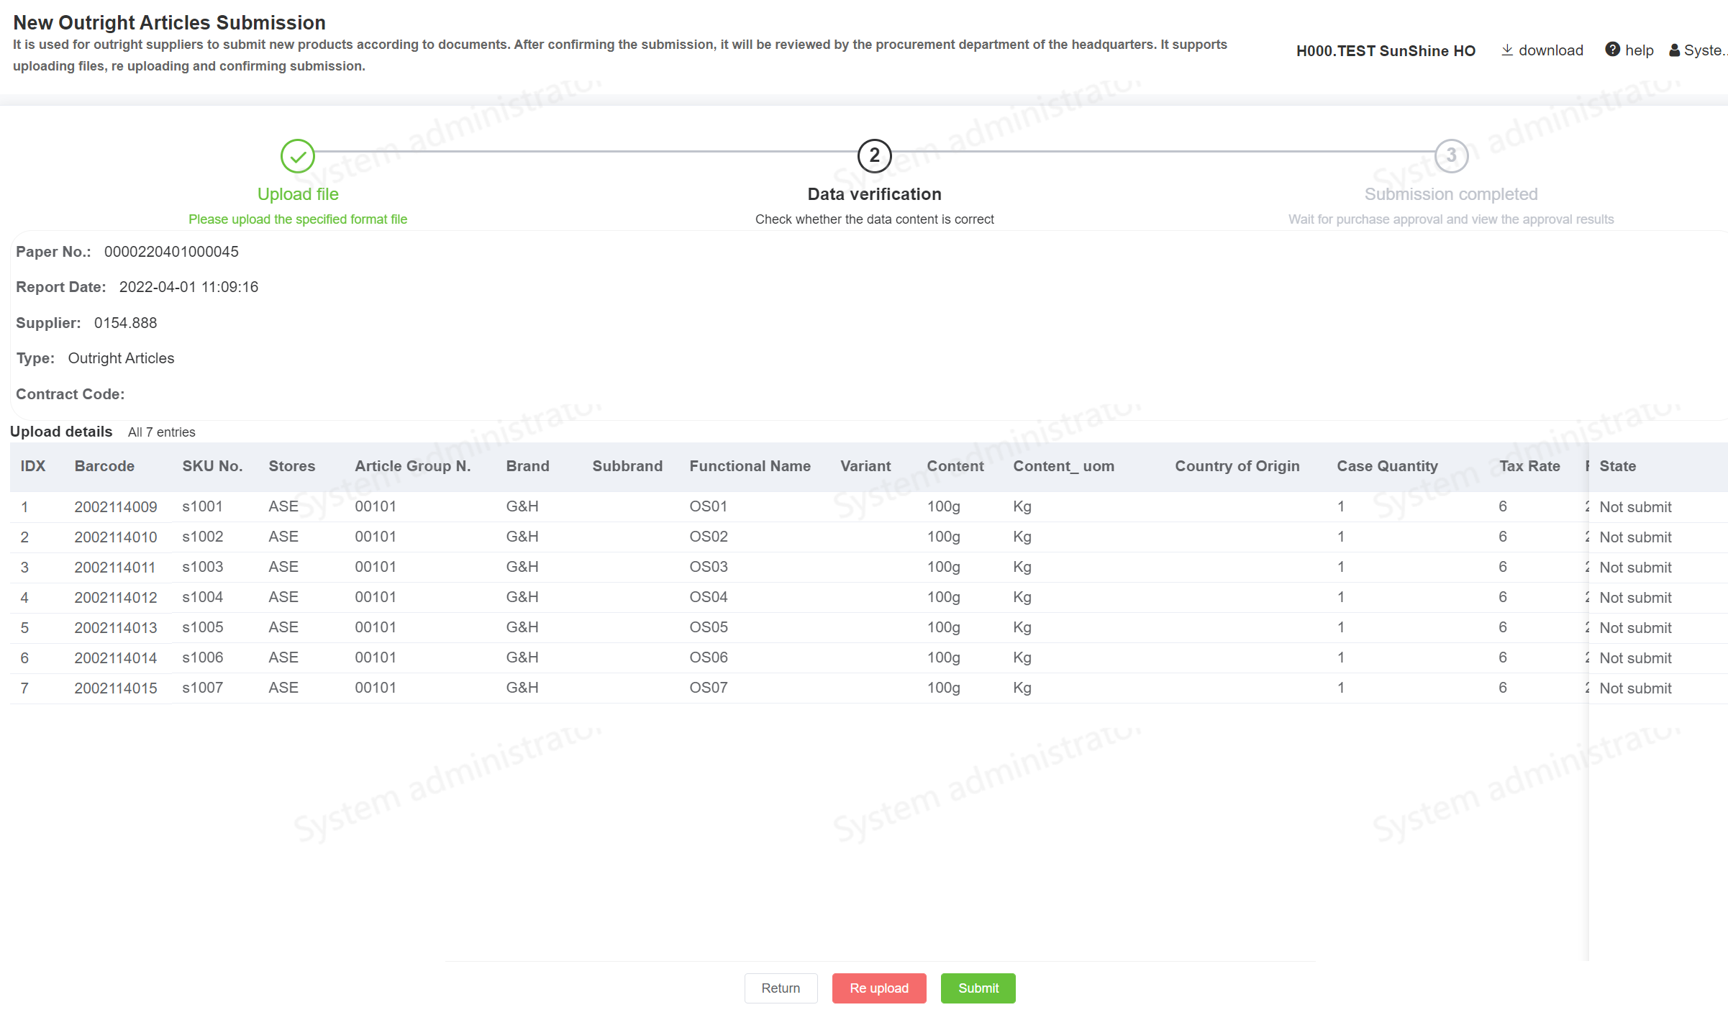The height and width of the screenshot is (1015, 1728).
Task: Select the row with SKU s1004
Action: coord(202,597)
